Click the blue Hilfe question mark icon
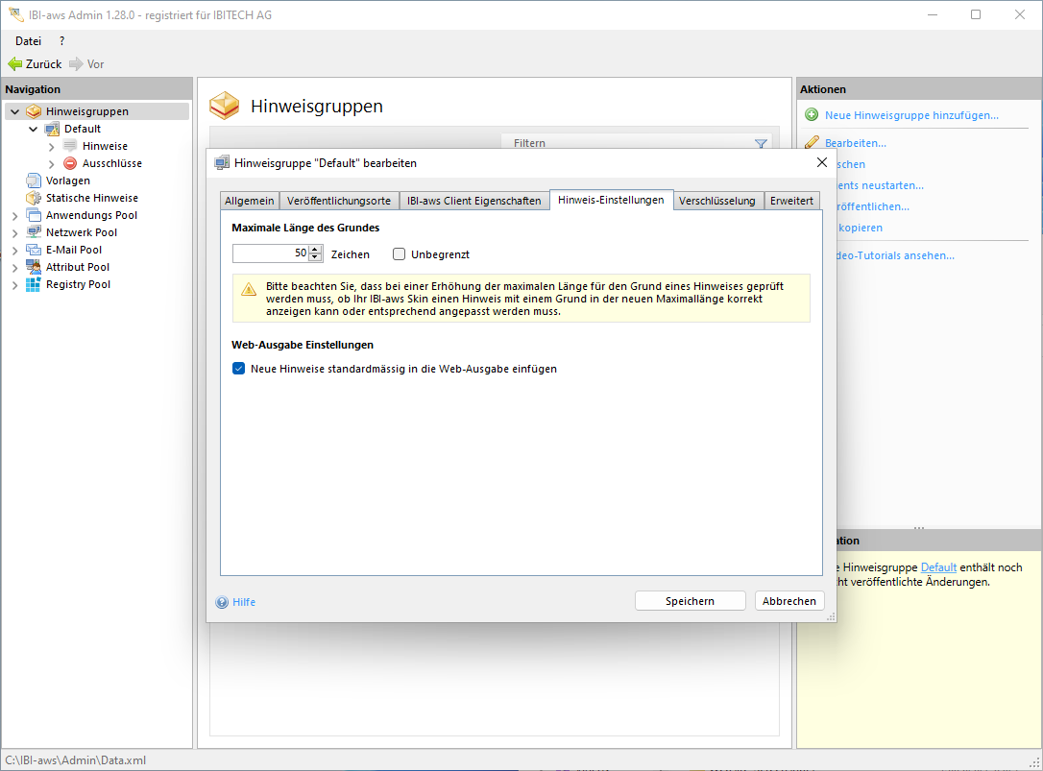This screenshot has height=771, width=1043. (x=222, y=602)
